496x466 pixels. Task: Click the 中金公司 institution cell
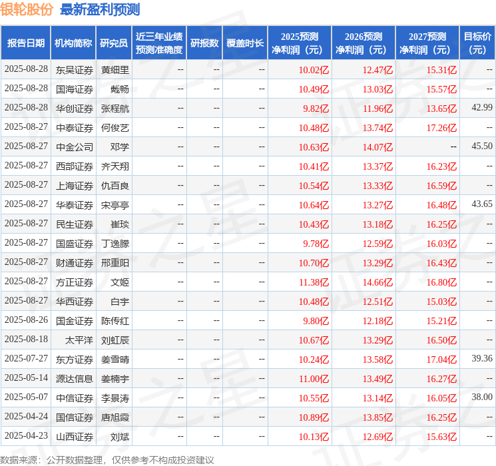(x=75, y=147)
